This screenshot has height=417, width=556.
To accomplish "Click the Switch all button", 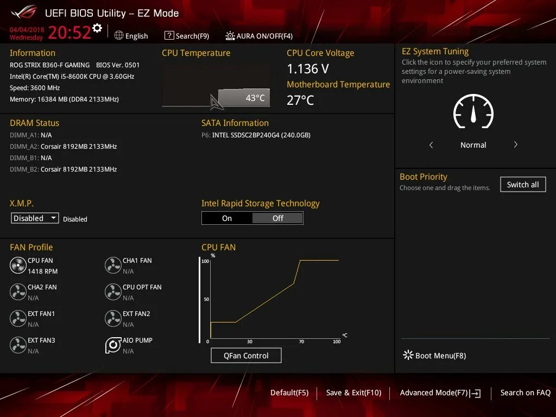I will 523,185.
